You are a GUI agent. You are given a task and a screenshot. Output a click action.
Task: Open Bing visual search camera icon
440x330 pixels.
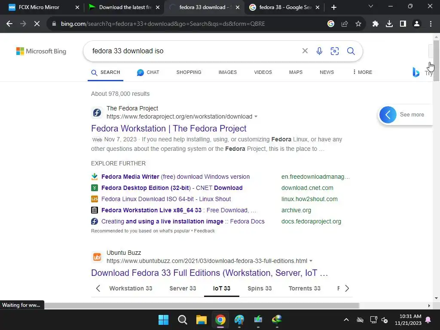coord(334,51)
